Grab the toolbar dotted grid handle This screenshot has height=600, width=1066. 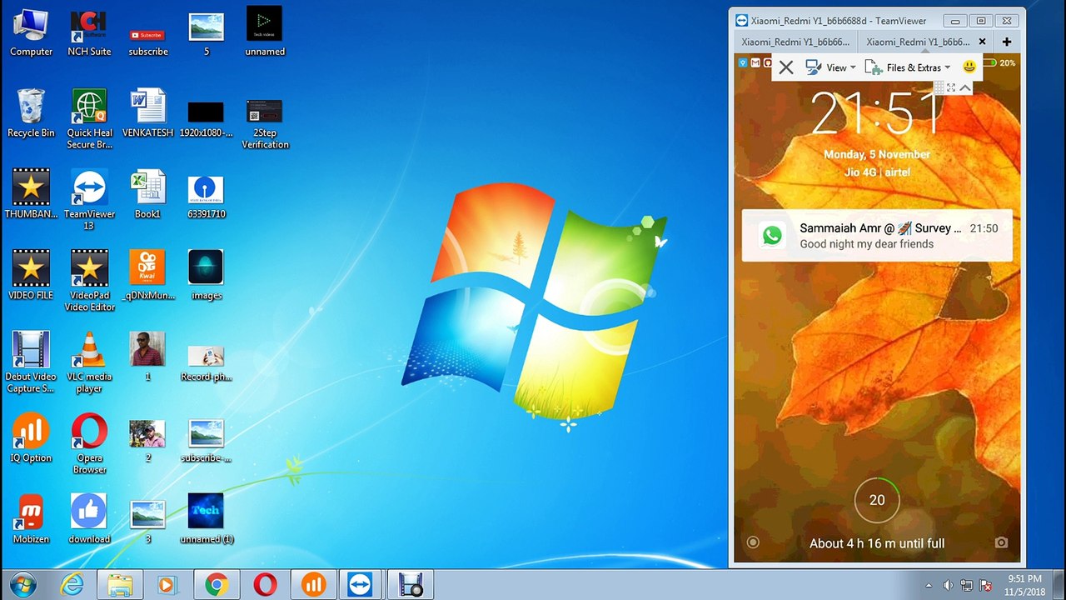(x=939, y=87)
